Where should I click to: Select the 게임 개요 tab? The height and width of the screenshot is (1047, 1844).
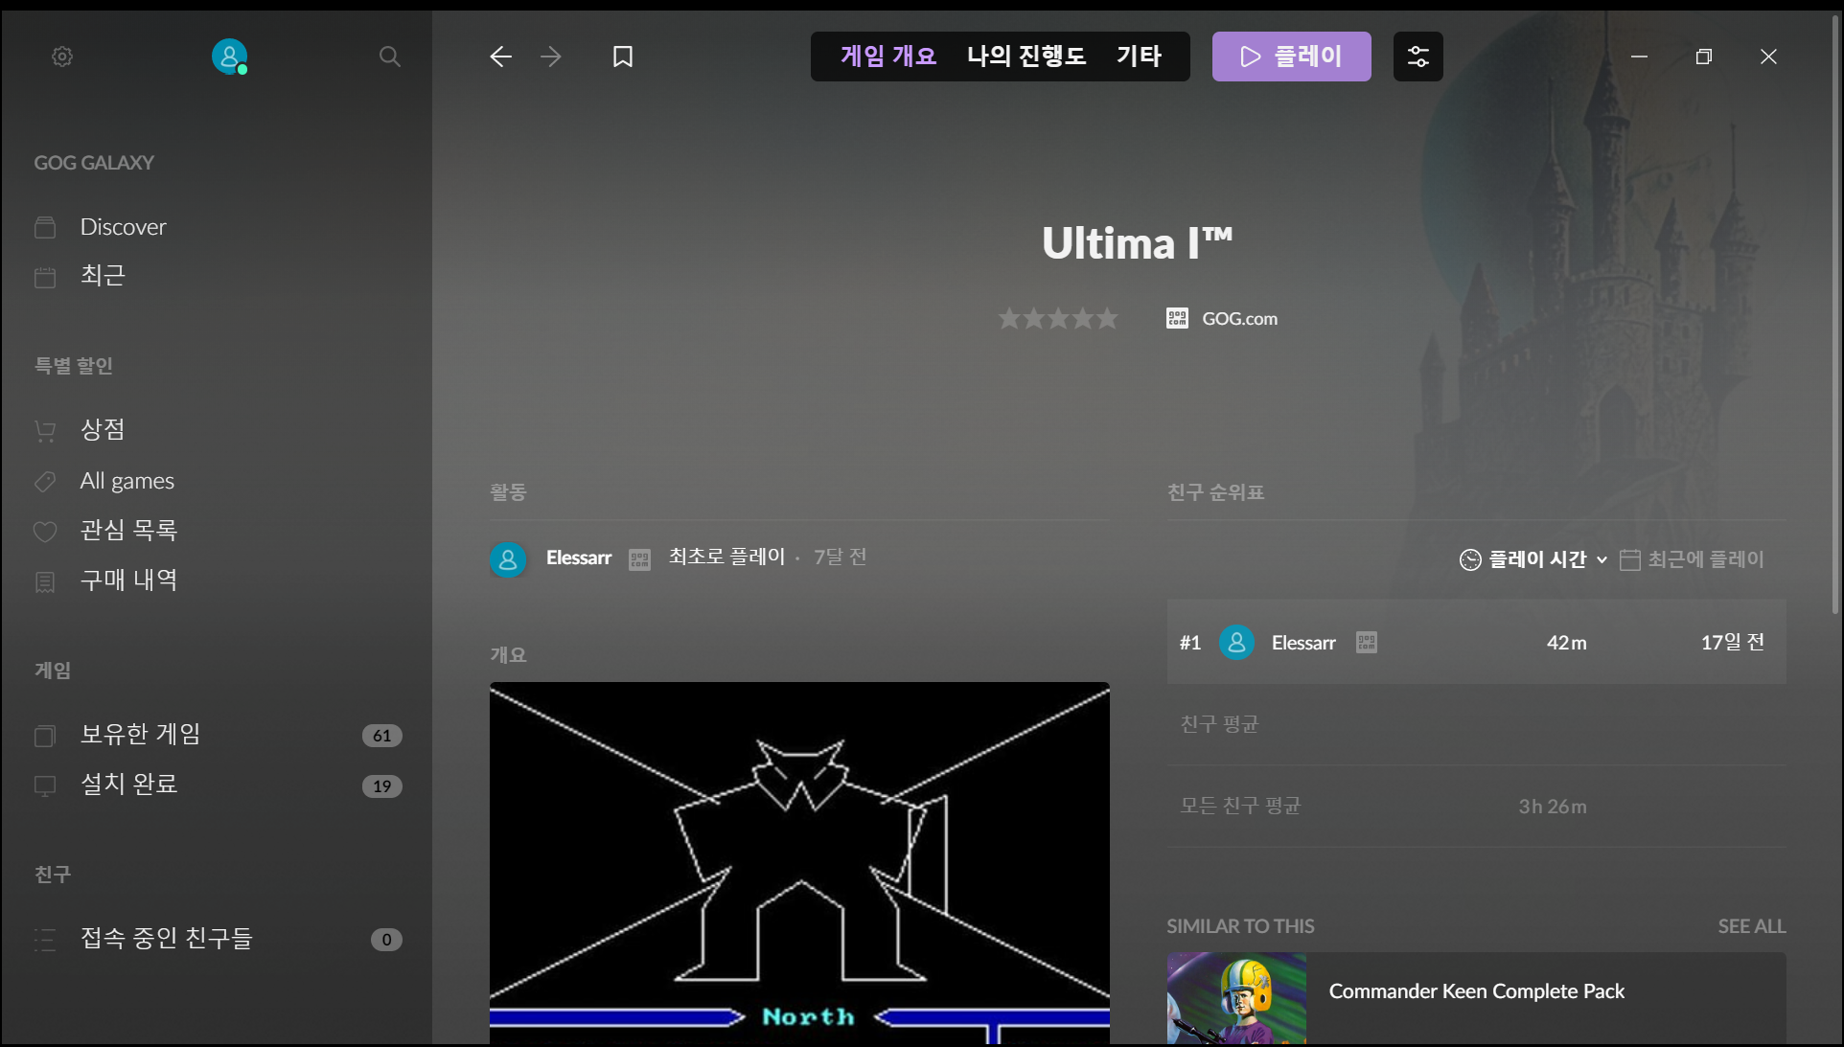click(887, 57)
